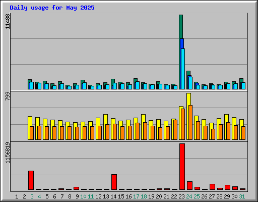Click the red bar for day 24
258x202 pixels.
(x=189, y=186)
